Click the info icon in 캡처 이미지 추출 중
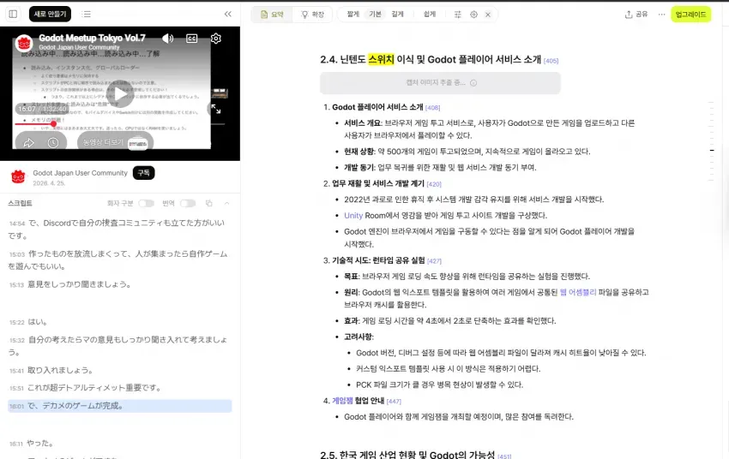Viewport: 729px width, 459px height. pos(473,83)
